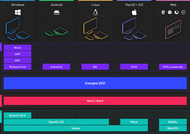Select the WebGPU block
The height and width of the screenshot is (134, 190).
pos(173,128)
